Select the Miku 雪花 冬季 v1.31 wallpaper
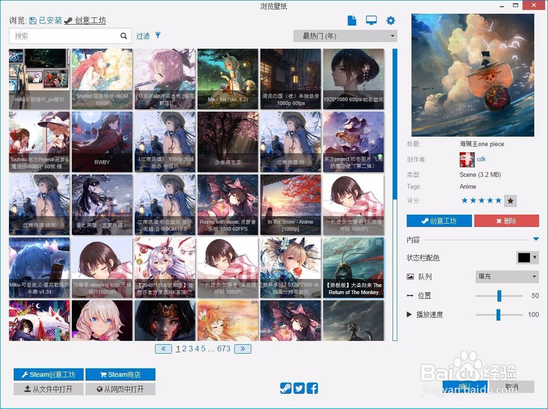Image resolution: width=548 pixels, height=409 pixels. click(x=39, y=268)
